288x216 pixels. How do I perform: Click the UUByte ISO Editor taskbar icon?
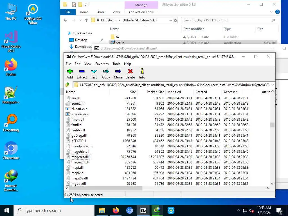click(171, 210)
